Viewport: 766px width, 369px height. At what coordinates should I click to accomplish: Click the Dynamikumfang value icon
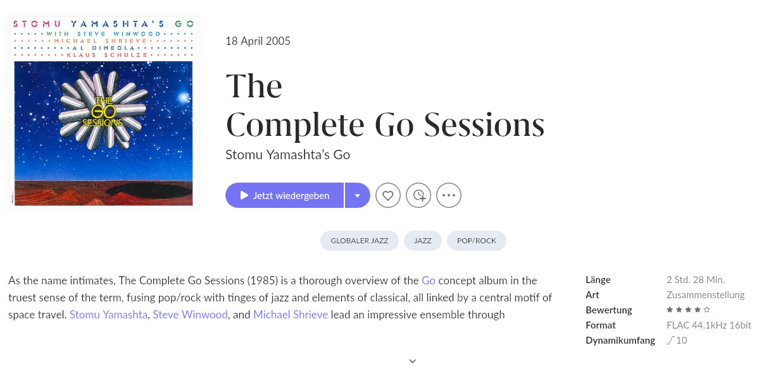coord(670,341)
